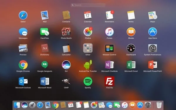Open Google Hangouts

[x=45, y=65]
